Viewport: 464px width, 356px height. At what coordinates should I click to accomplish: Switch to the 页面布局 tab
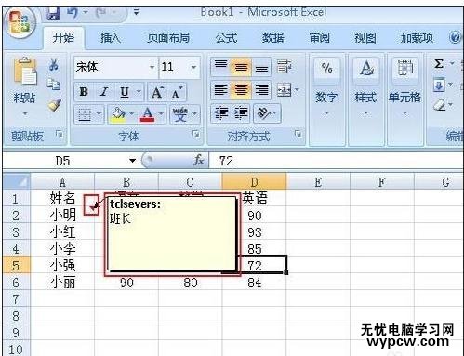pyautogui.click(x=168, y=38)
